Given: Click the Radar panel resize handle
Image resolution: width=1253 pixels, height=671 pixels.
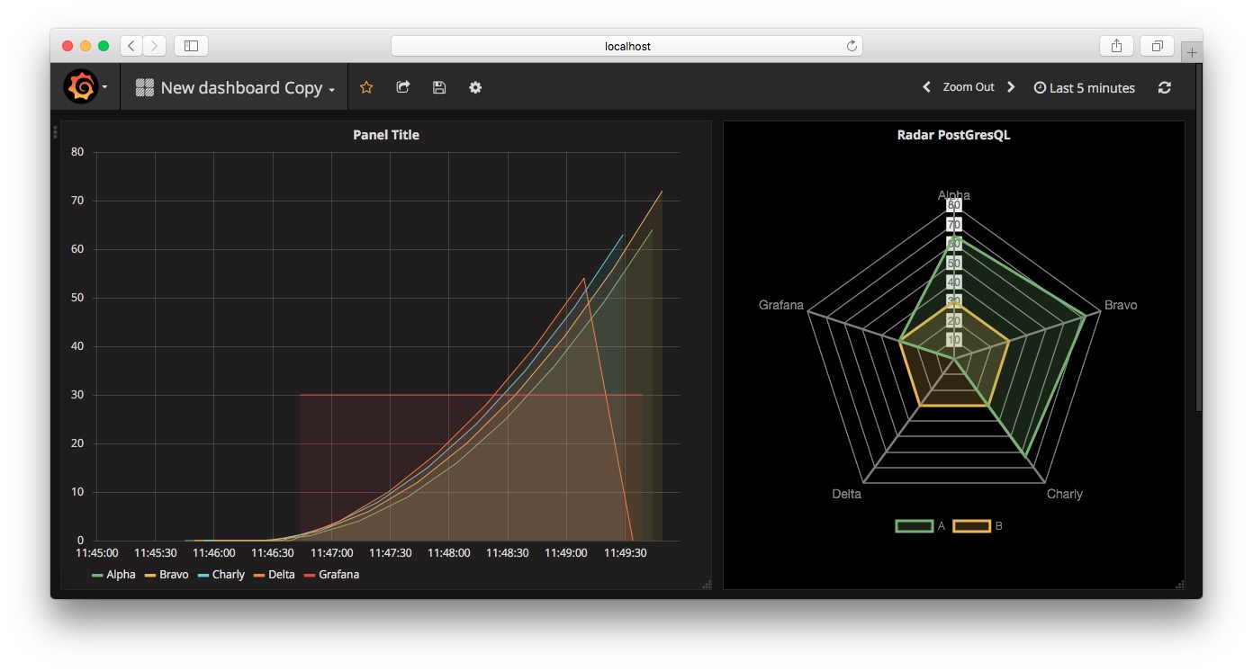Looking at the screenshot, I should 1180,585.
